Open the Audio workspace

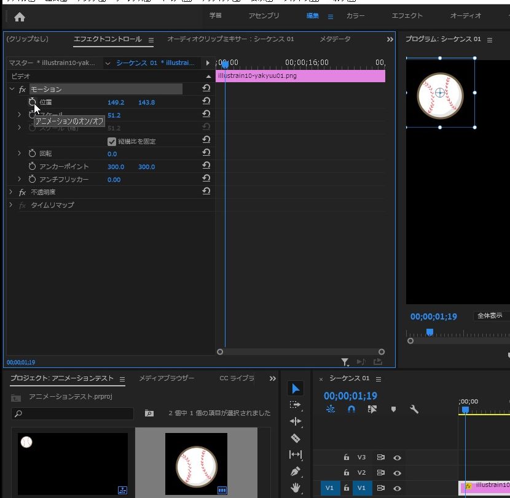[x=466, y=16]
